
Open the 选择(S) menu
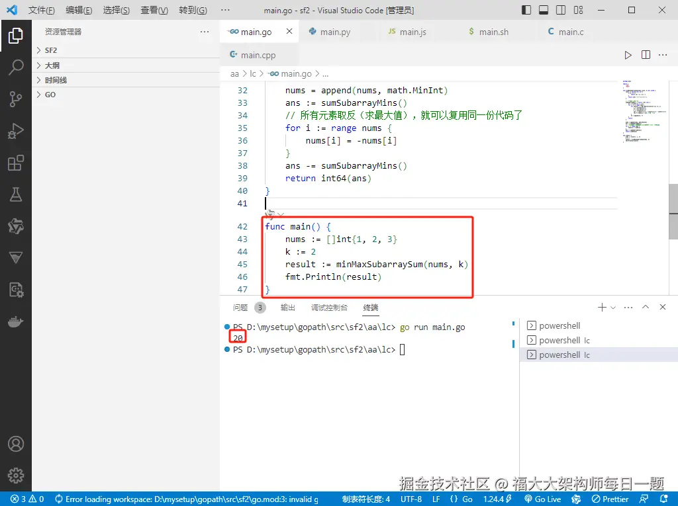point(117,10)
